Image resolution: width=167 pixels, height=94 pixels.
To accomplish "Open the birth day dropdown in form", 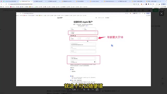I will click(x=92, y=38).
